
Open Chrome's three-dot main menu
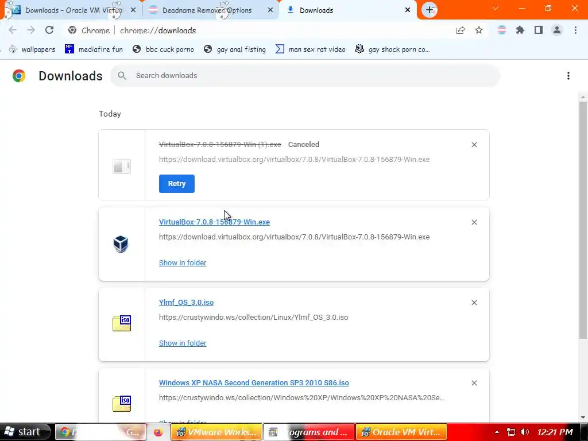575,30
